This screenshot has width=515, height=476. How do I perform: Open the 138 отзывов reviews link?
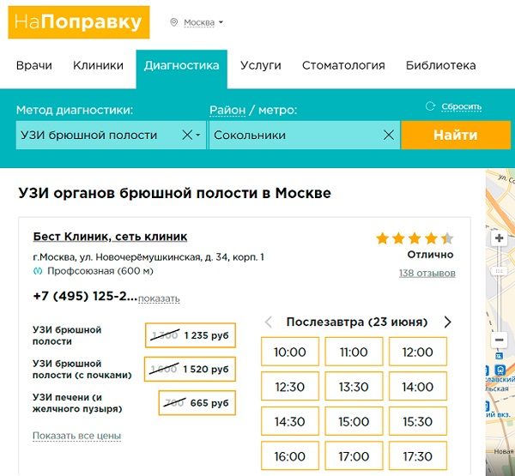point(427,274)
